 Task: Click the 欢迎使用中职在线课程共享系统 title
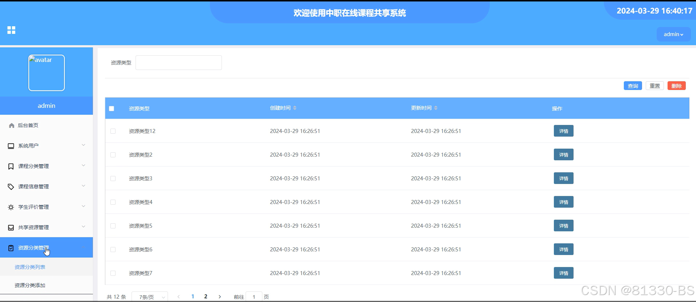(350, 13)
